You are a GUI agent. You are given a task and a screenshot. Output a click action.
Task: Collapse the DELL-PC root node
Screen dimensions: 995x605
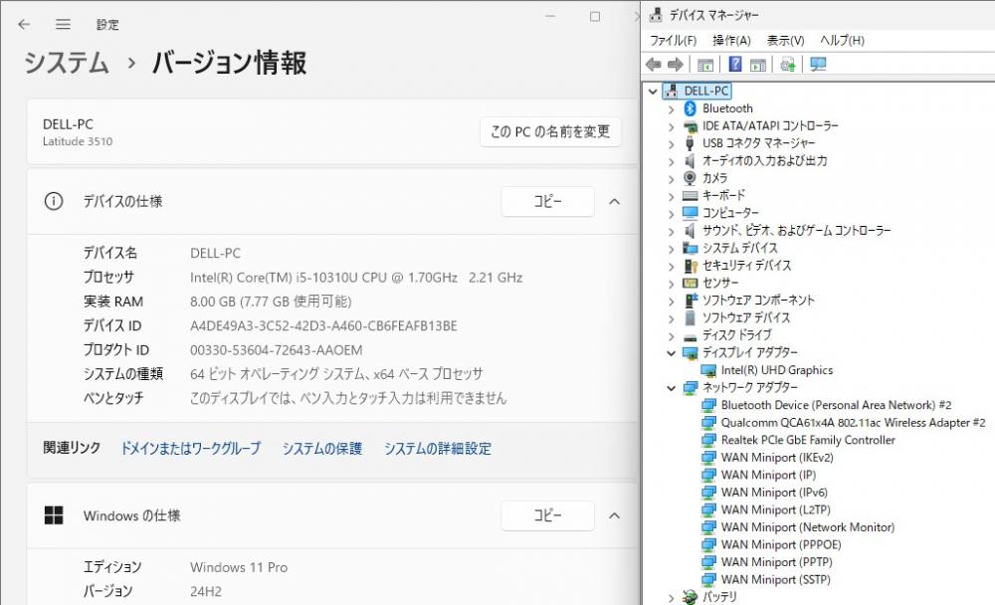click(x=653, y=92)
